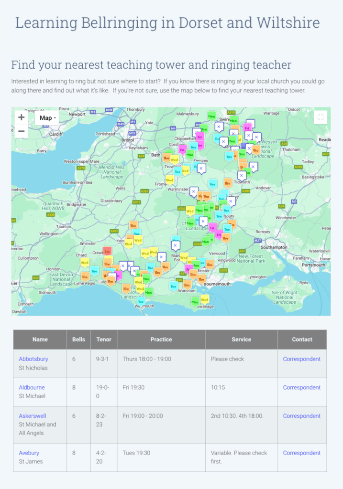
Task: Open the Map type dropdown
Action: tap(47, 118)
